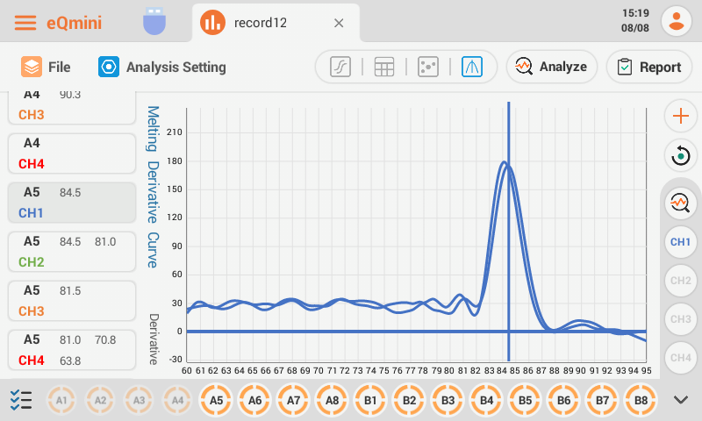Screen dimensions: 702x421
Task: Open the select-all wells checklist
Action: coord(21,400)
